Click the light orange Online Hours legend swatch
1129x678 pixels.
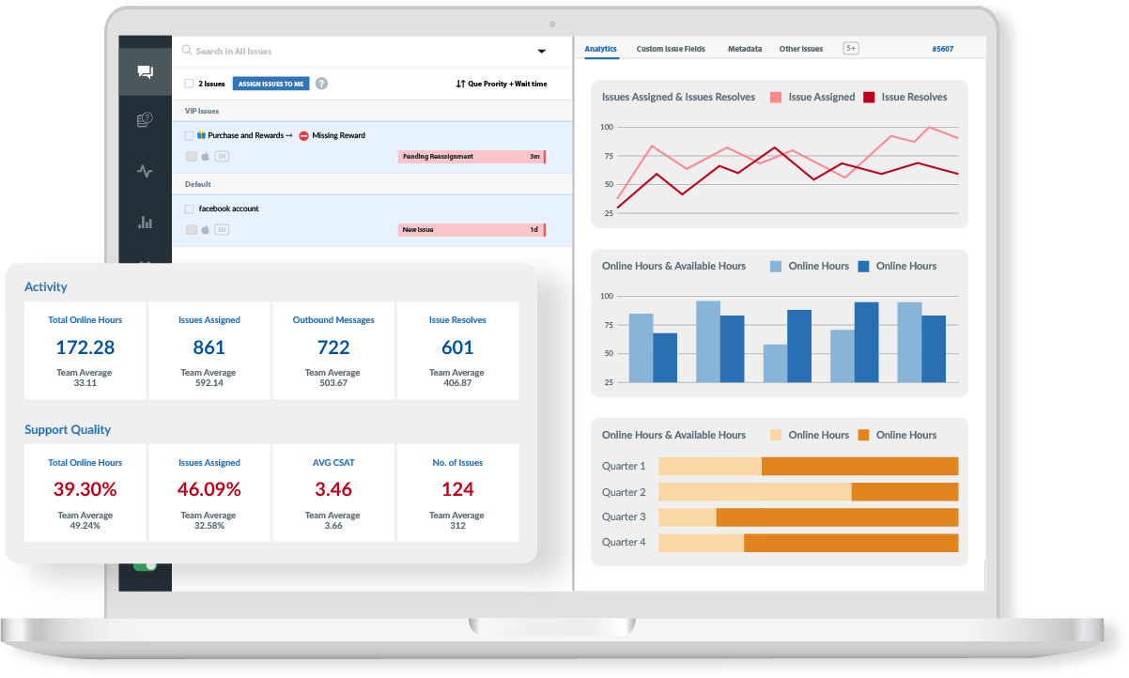point(776,435)
